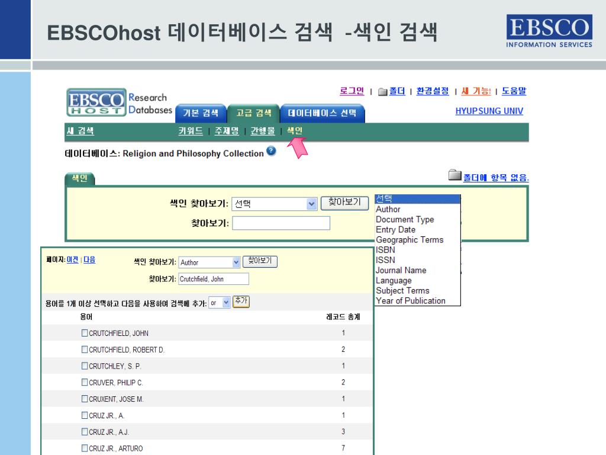The height and width of the screenshot is (455, 606).
Task: Click the 용어 column header
Action: tap(86, 317)
